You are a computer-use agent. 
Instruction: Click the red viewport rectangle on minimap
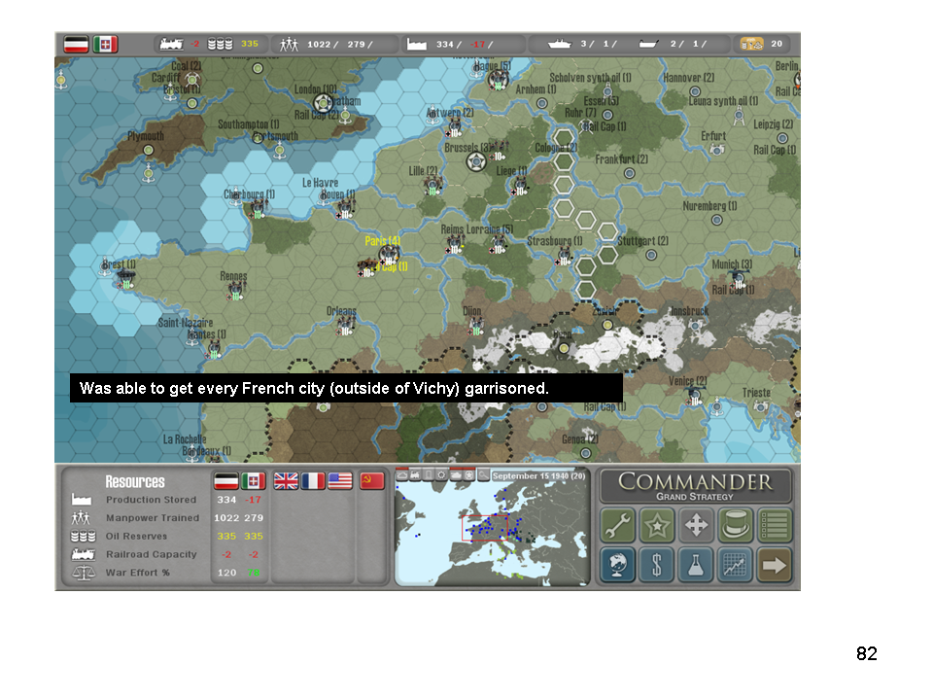tap(485, 527)
